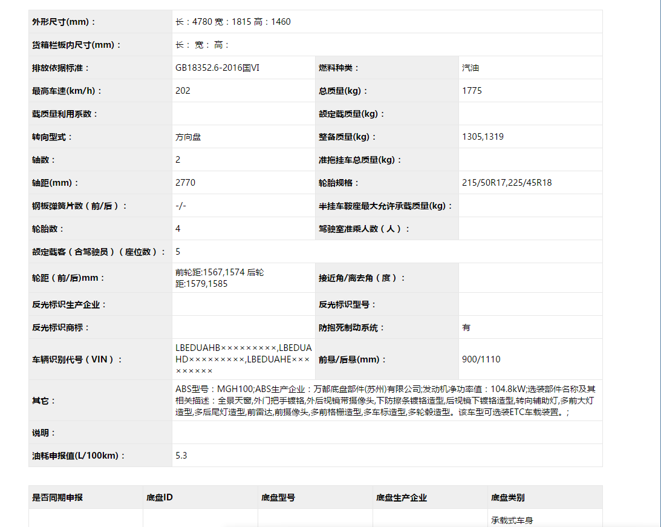661x527 pixels.
Task: Select the total mass value 1775
Action: (472, 91)
